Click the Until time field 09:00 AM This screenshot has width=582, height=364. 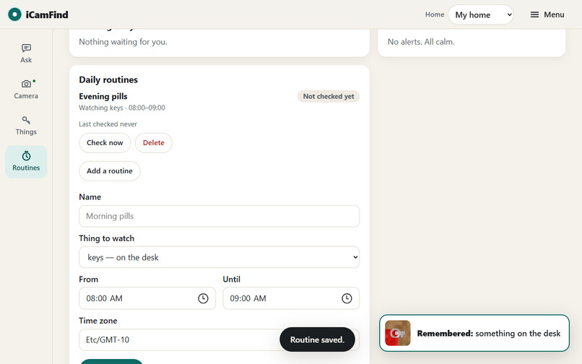click(x=291, y=298)
